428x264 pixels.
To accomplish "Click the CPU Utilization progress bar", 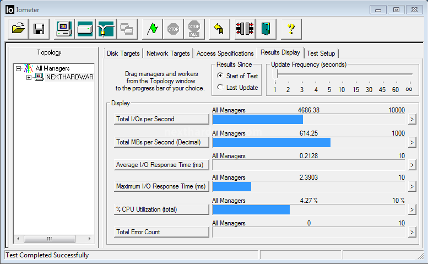I will coord(308,209).
